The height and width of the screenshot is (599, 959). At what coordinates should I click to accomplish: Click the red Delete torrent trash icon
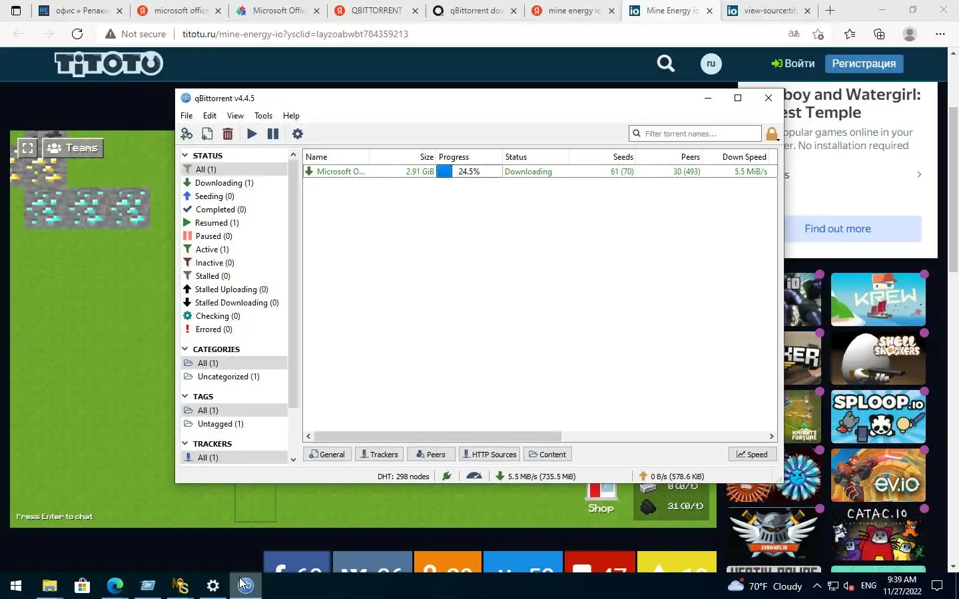pyautogui.click(x=228, y=134)
